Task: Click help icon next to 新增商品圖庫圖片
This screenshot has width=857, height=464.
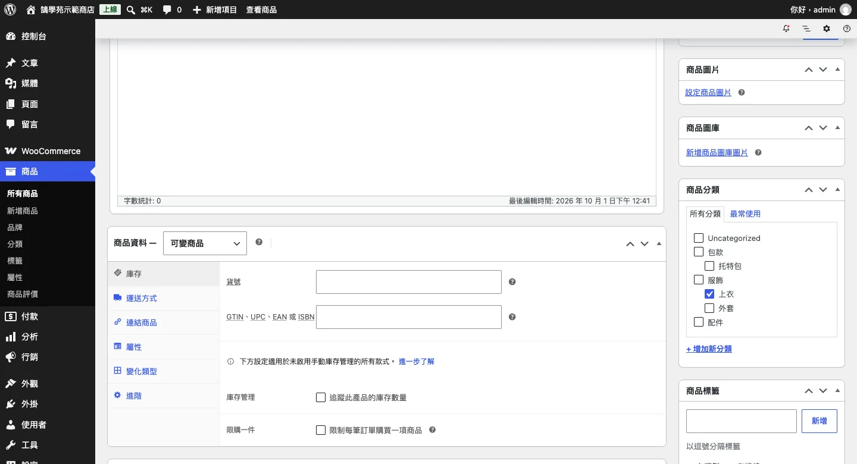Action: click(x=758, y=153)
